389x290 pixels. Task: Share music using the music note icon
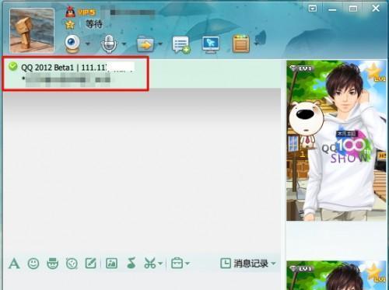tap(131, 263)
